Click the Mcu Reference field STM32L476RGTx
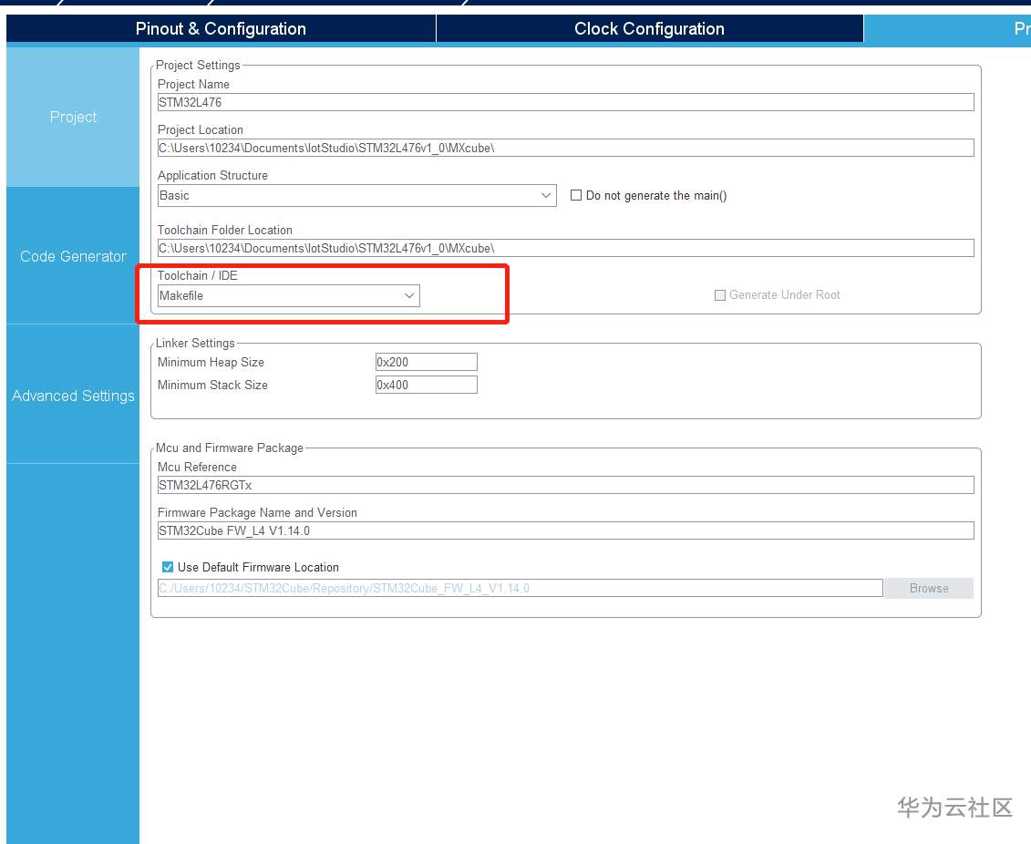1031x844 pixels. [x=565, y=485]
